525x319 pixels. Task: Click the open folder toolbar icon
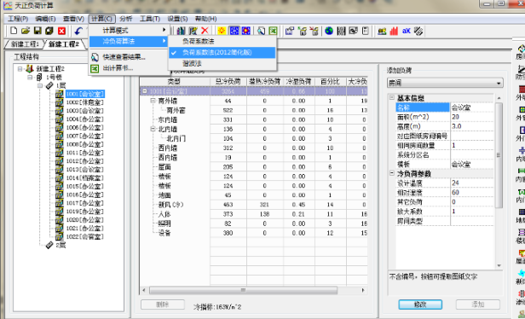click(26, 31)
